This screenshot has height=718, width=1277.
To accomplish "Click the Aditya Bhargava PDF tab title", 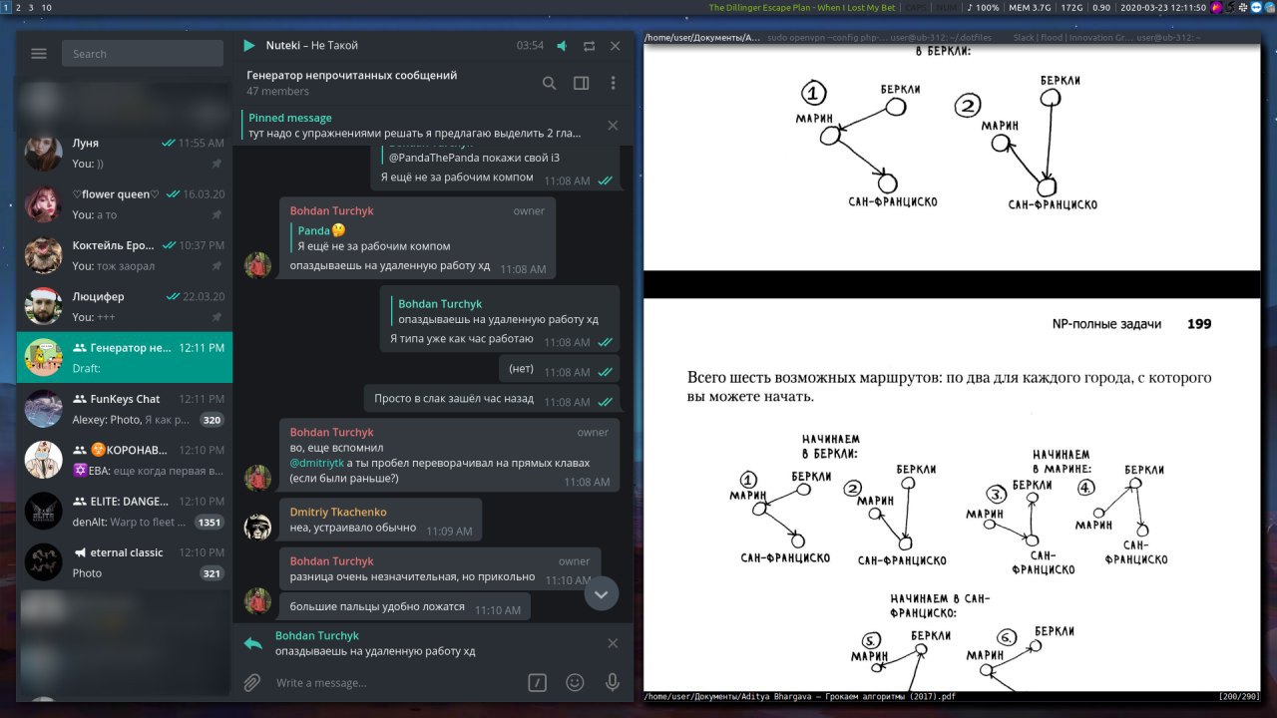I will (702, 37).
